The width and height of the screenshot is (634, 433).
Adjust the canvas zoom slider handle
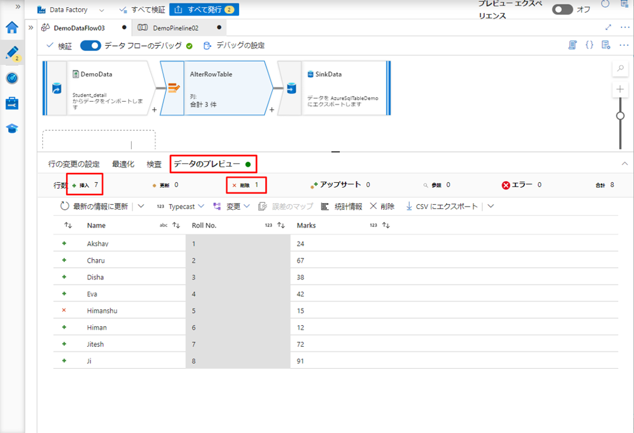(x=620, y=116)
